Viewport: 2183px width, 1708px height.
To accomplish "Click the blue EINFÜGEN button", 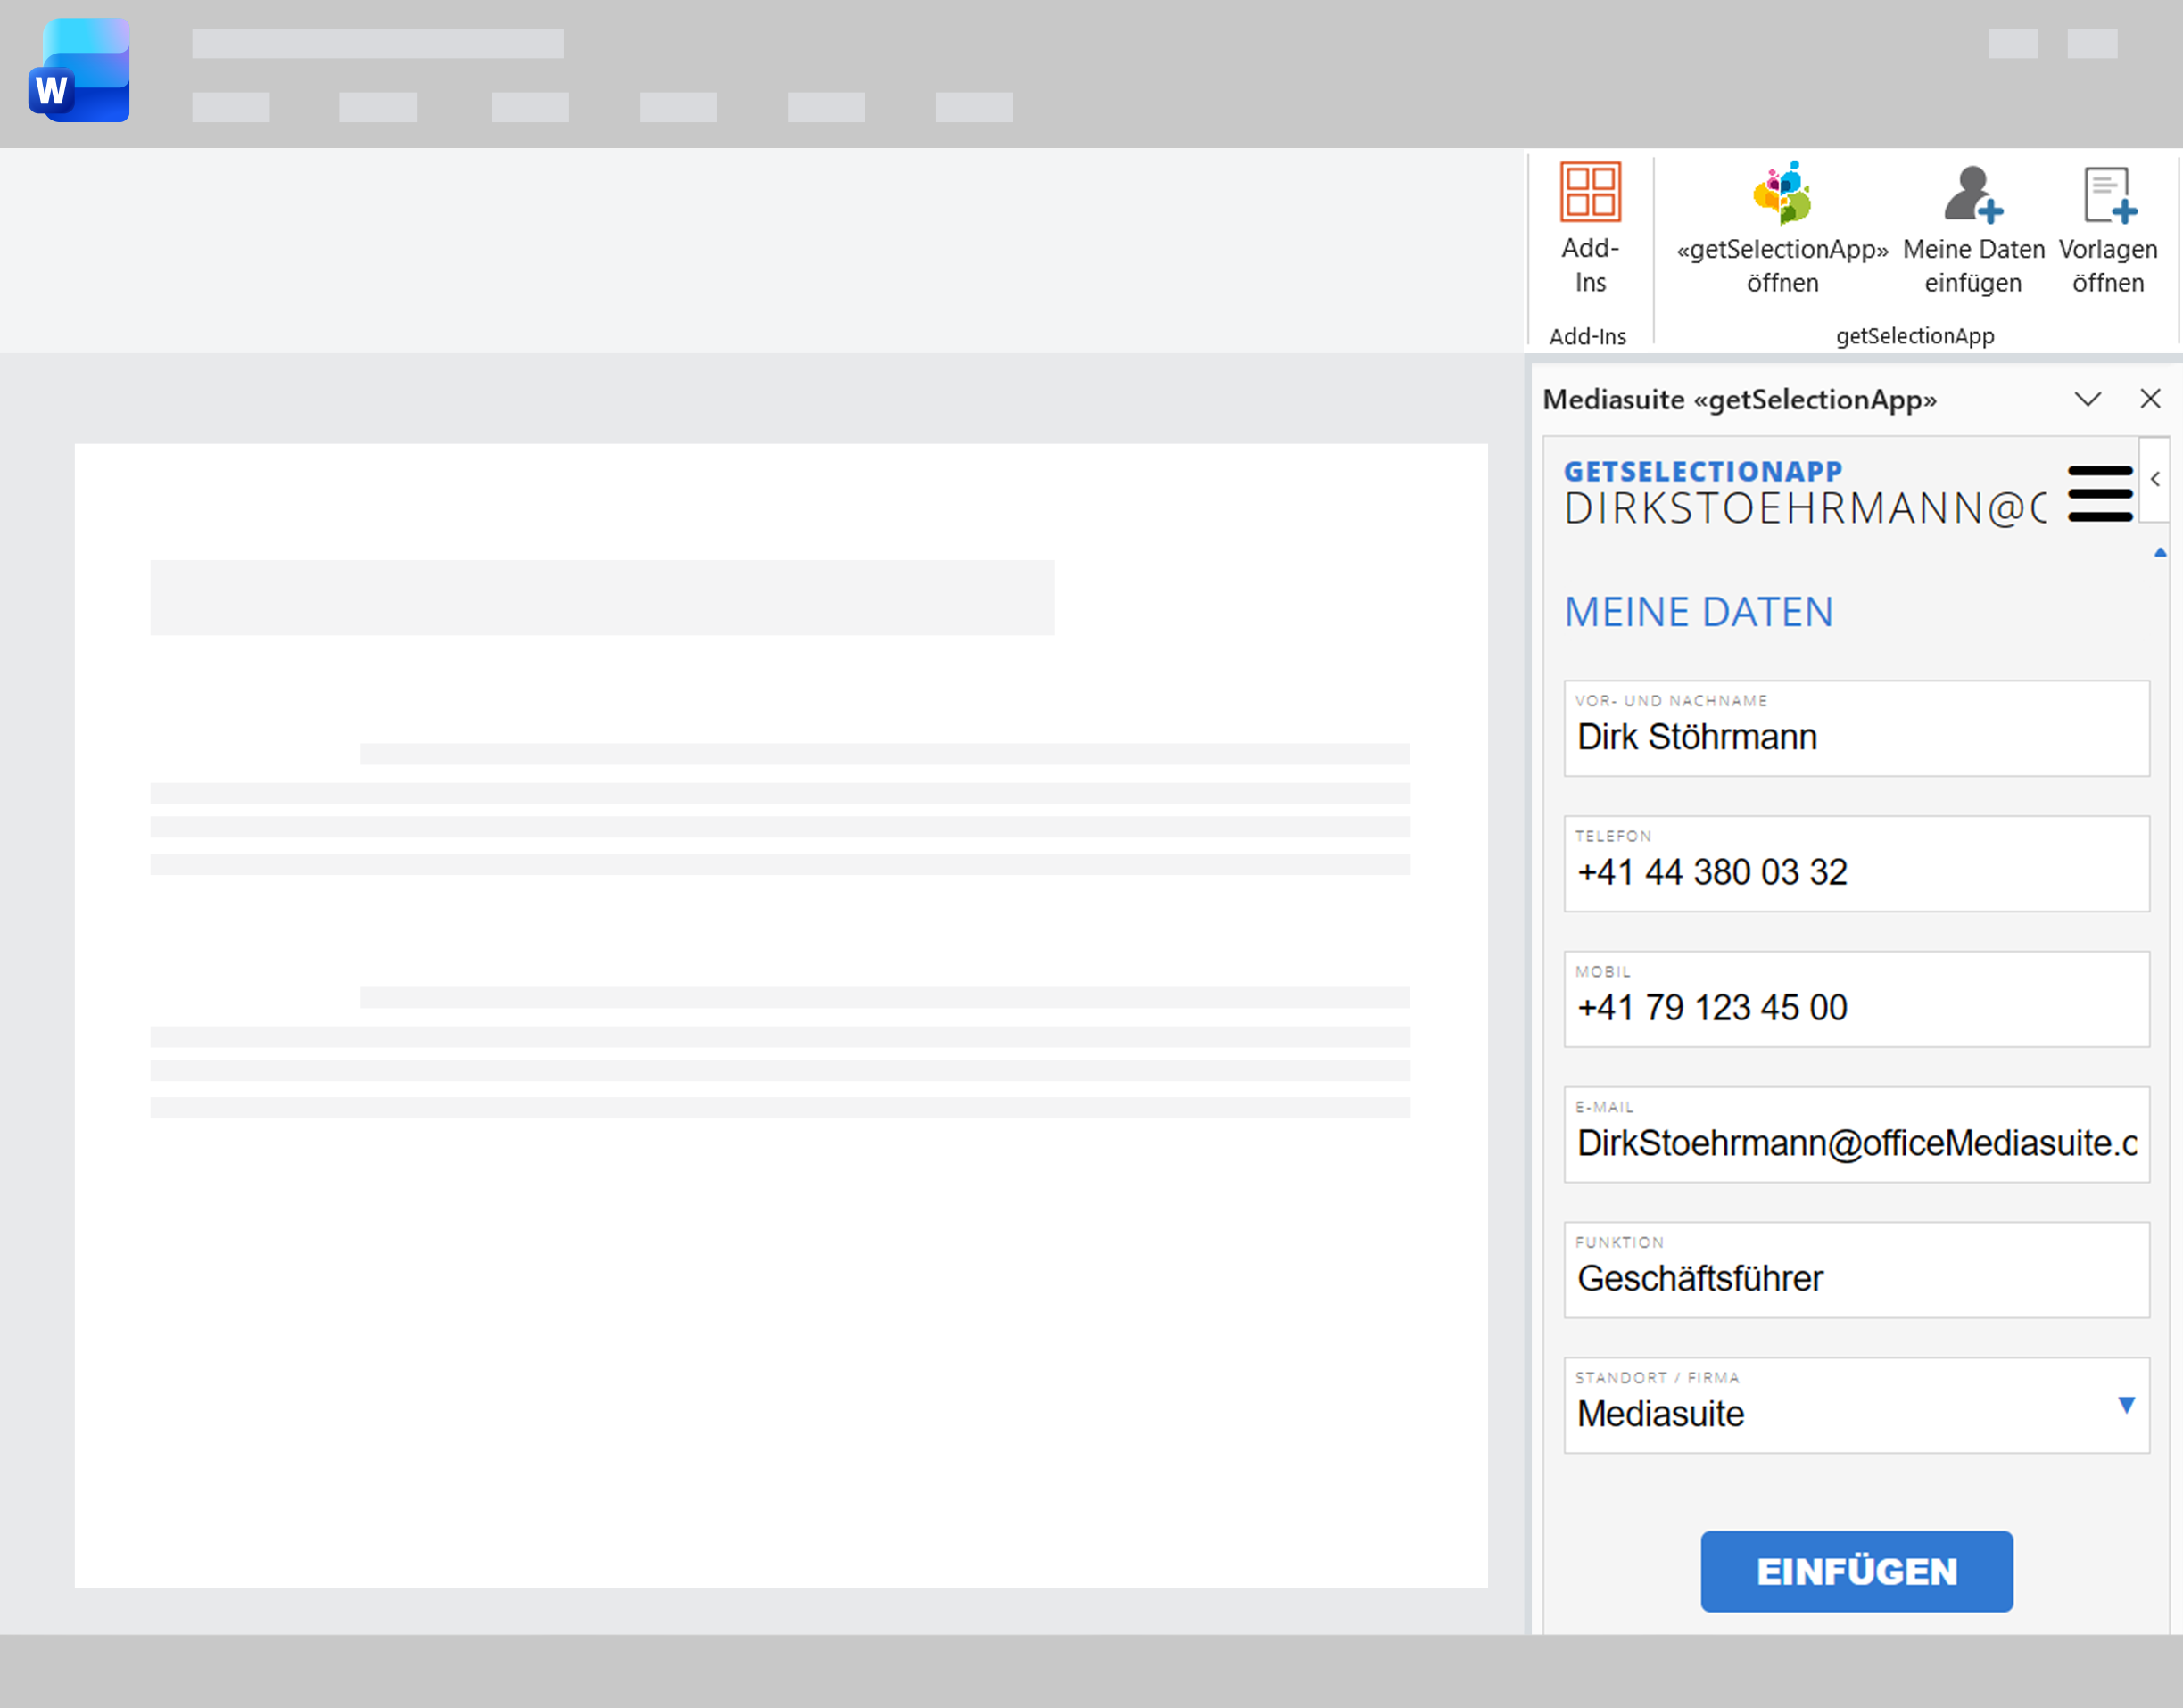I will click(x=1856, y=1571).
